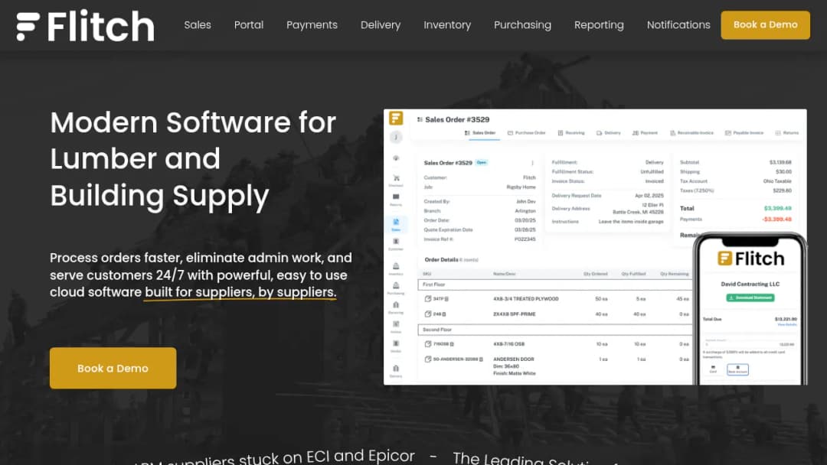The width and height of the screenshot is (827, 465).
Task: Open the Delivery nav item
Action: point(381,24)
